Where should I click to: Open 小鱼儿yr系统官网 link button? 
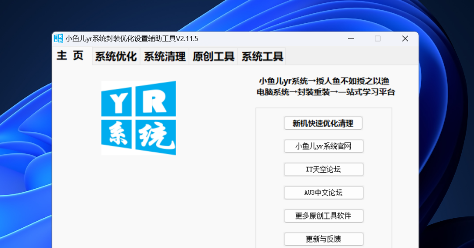pyautogui.click(x=323, y=146)
